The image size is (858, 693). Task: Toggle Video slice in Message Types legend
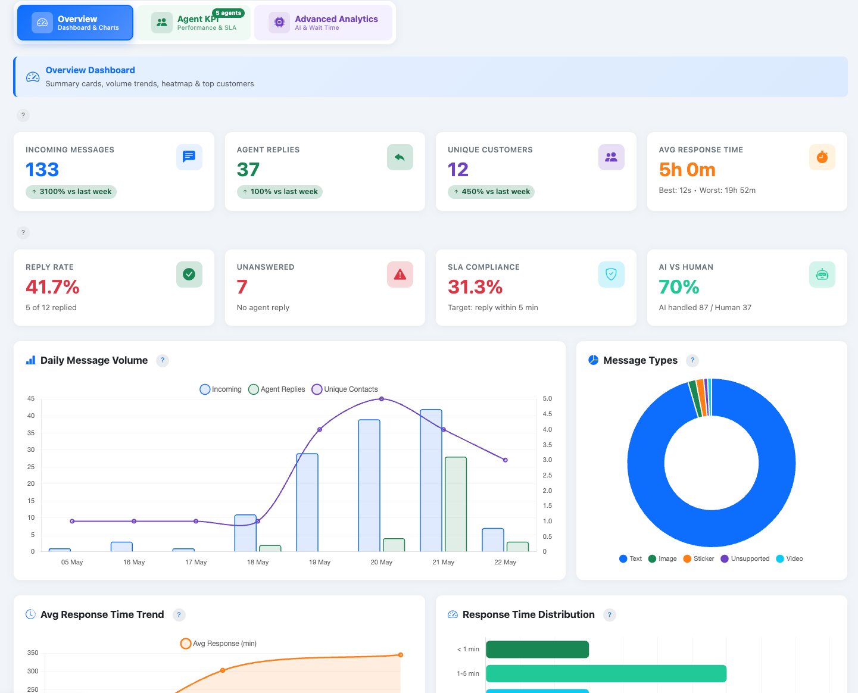790,559
